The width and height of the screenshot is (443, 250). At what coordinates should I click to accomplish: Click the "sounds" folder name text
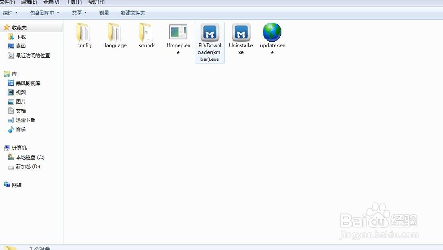[147, 46]
